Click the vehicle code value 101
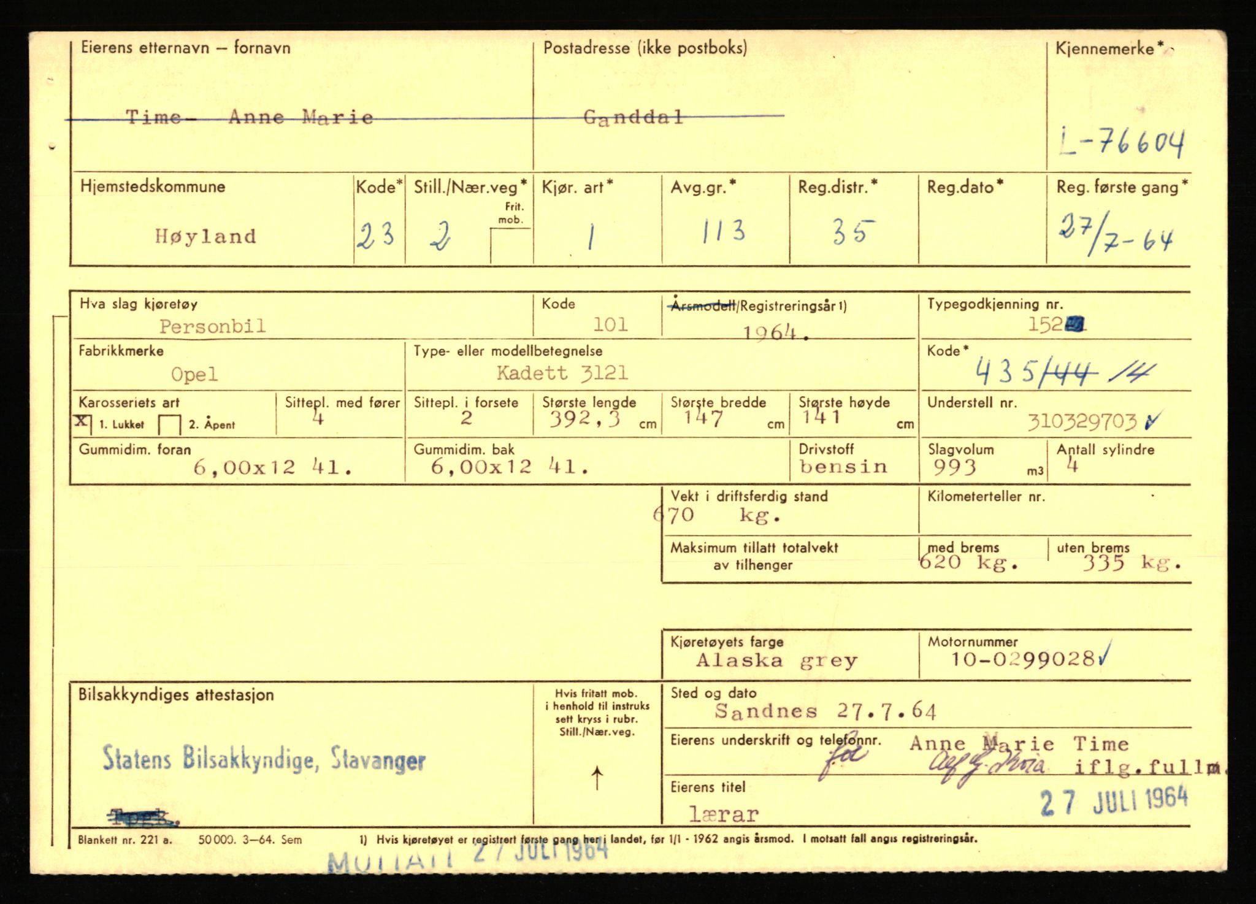This screenshot has width=1256, height=904. click(x=610, y=324)
